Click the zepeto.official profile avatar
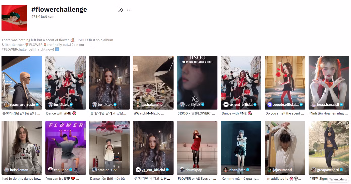Screen dimensions: 351x184 (x=270, y=105)
